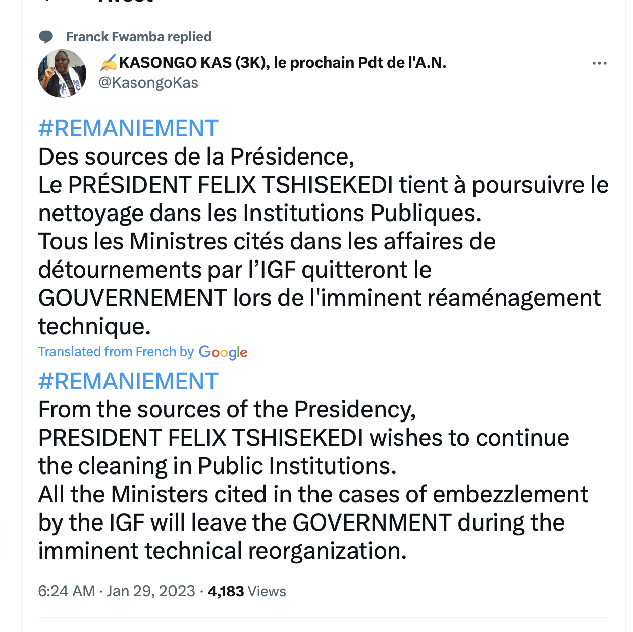Viewport: 633px width, 632px height.
Task: Click "PRÉSIDENT FELIX TSHISEKEDI" in the French text
Action: pyautogui.click(x=230, y=185)
